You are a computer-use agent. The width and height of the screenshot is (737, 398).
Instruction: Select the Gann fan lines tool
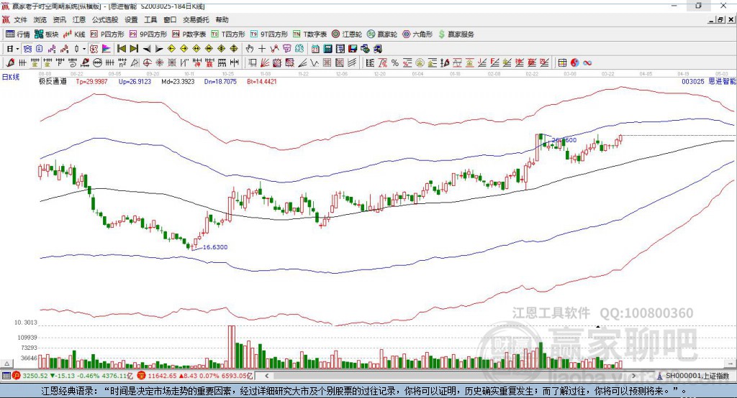click(266, 63)
